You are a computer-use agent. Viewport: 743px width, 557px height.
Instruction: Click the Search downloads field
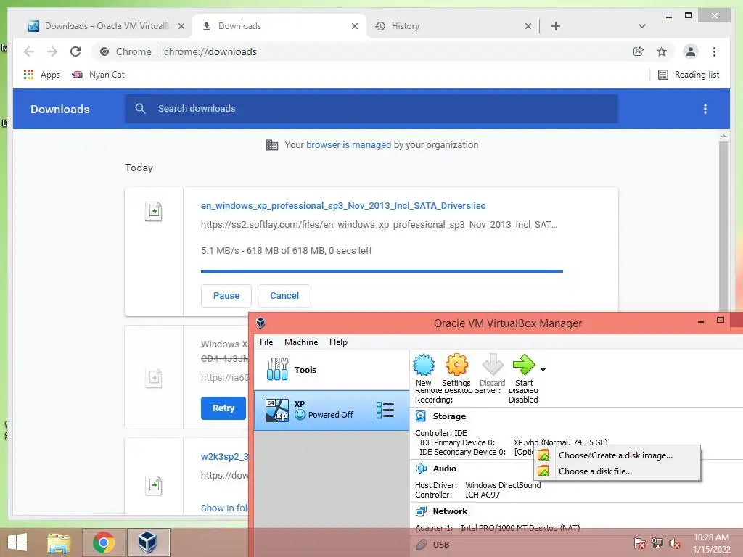click(371, 109)
